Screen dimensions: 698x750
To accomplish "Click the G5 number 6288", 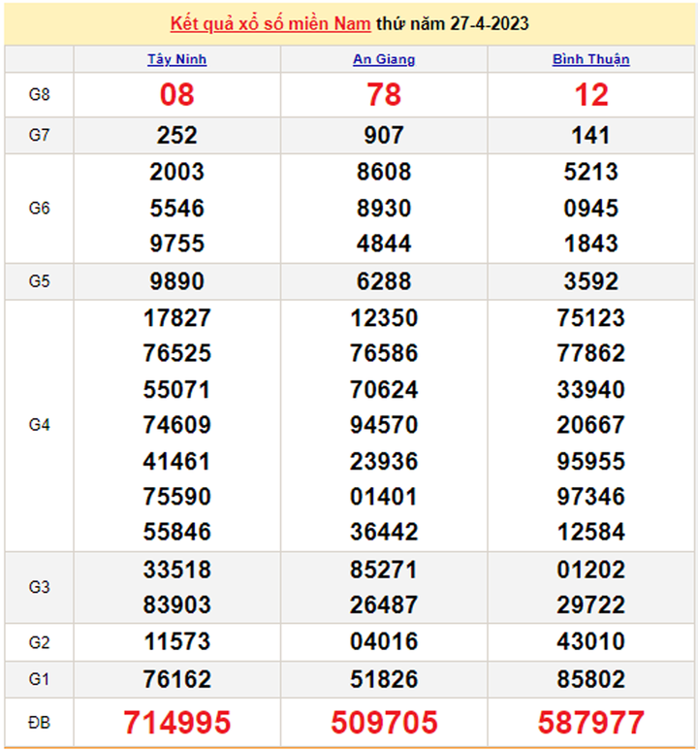I will click(x=384, y=280).
